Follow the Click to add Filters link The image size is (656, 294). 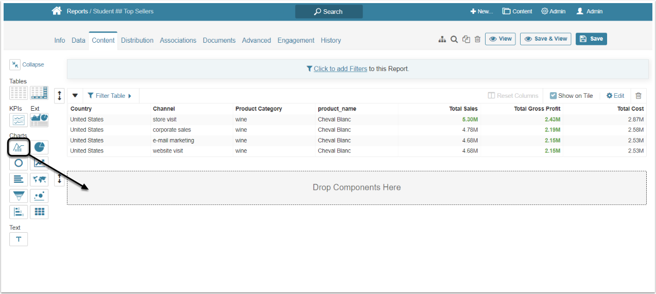(340, 68)
